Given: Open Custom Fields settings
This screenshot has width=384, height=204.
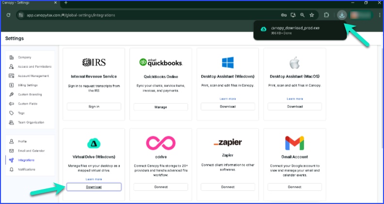Looking at the screenshot, I should (28, 104).
